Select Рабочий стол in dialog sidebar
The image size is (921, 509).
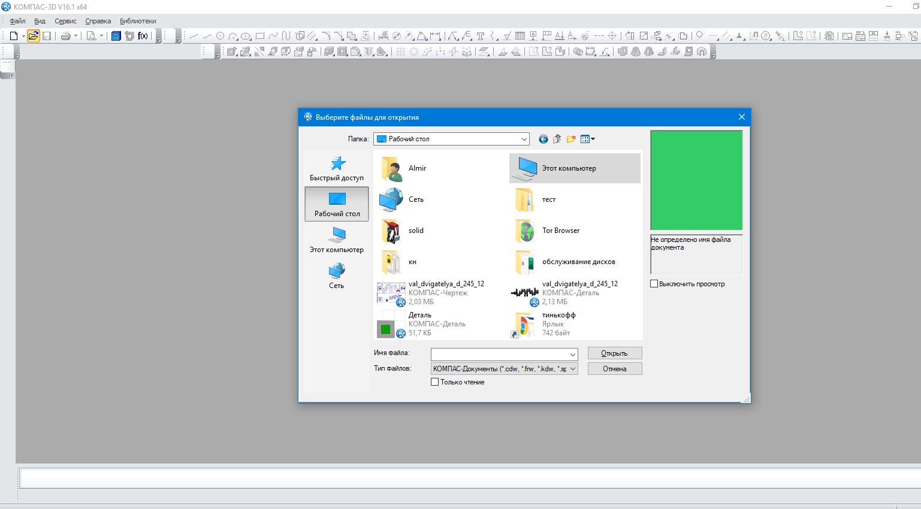[337, 204]
